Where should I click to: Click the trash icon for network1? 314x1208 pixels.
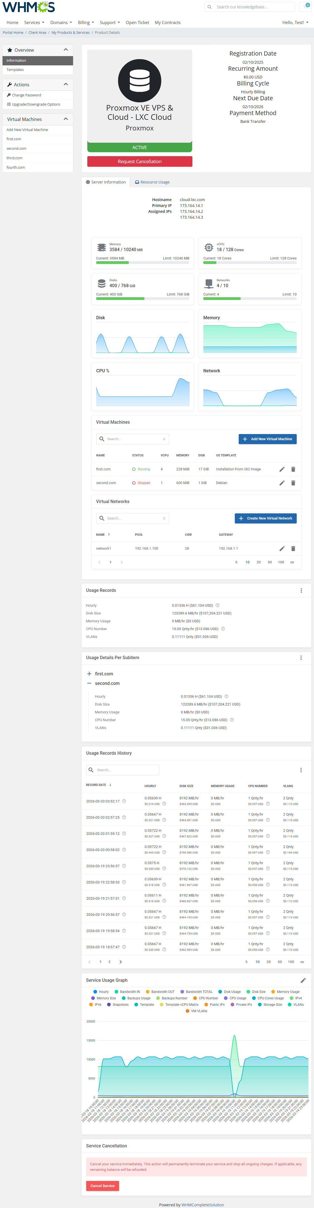pyautogui.click(x=293, y=548)
